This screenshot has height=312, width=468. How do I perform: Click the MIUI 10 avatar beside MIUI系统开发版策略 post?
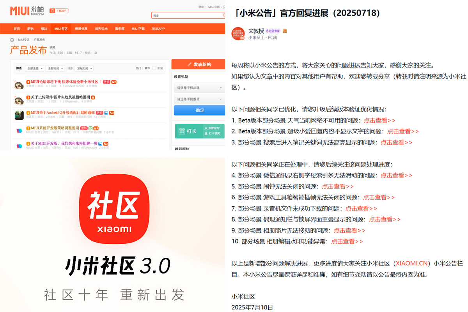click(19, 130)
